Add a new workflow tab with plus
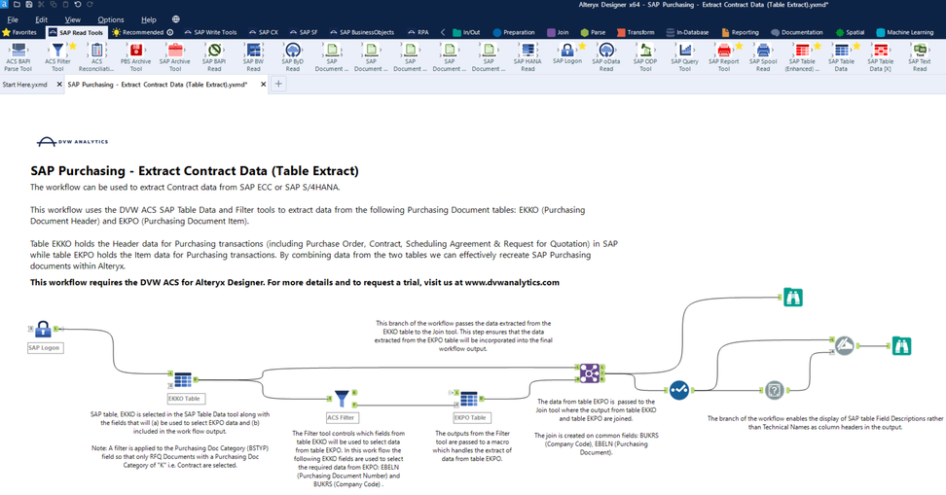 tap(278, 85)
